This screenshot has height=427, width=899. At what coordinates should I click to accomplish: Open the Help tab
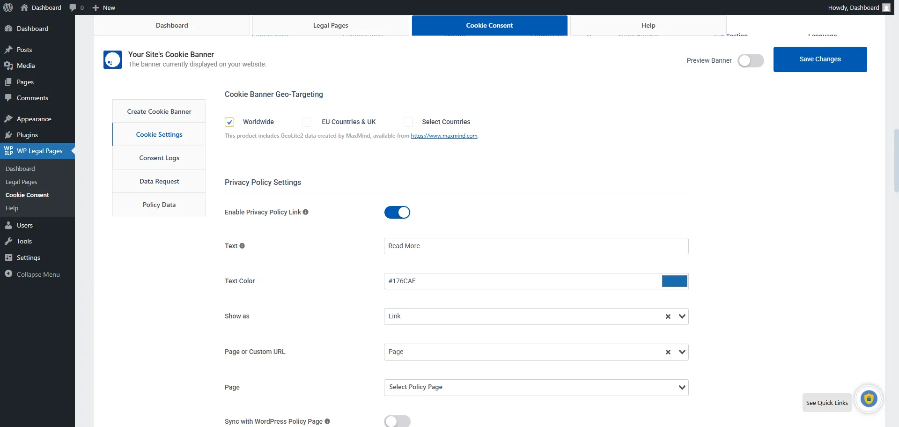[x=648, y=25]
